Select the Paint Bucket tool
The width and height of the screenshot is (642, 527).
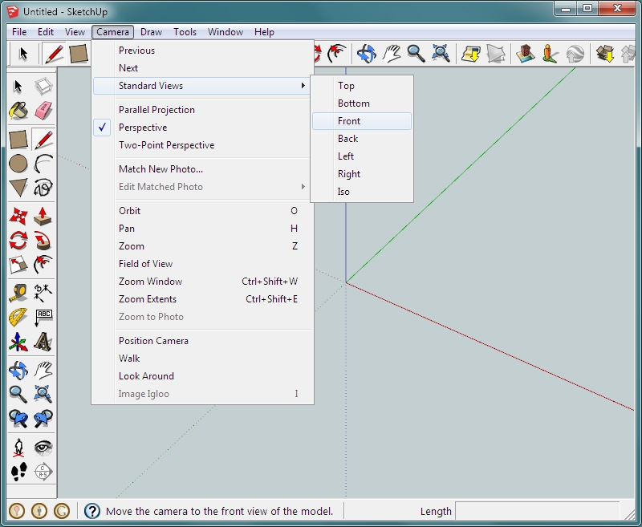(x=18, y=111)
